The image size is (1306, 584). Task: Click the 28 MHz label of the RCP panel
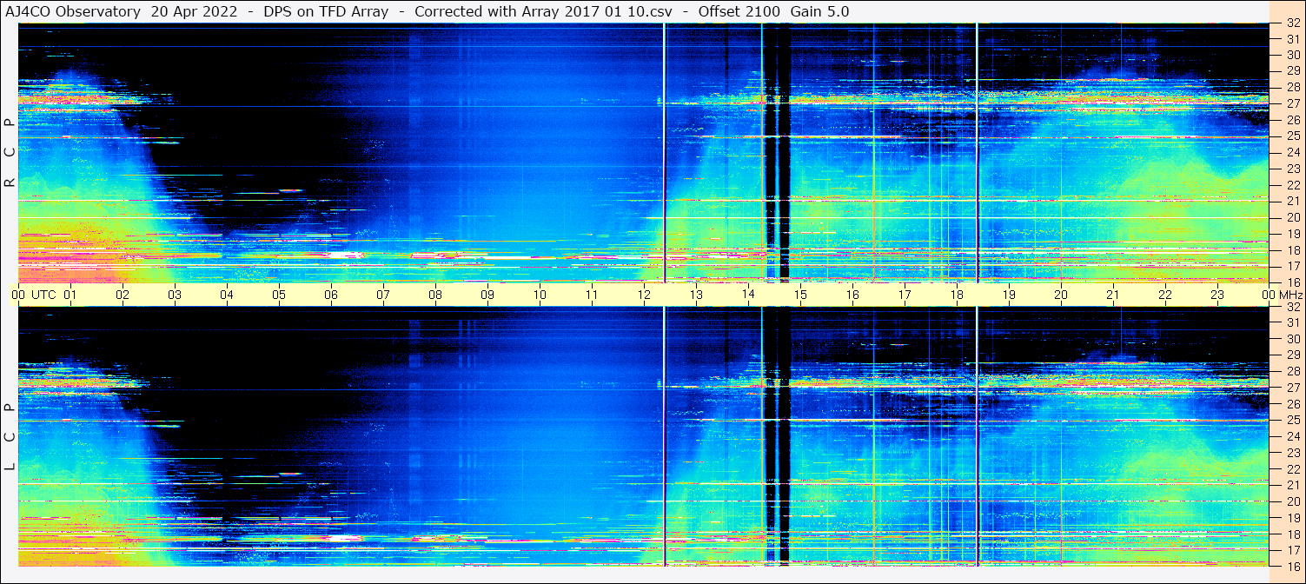1293,88
